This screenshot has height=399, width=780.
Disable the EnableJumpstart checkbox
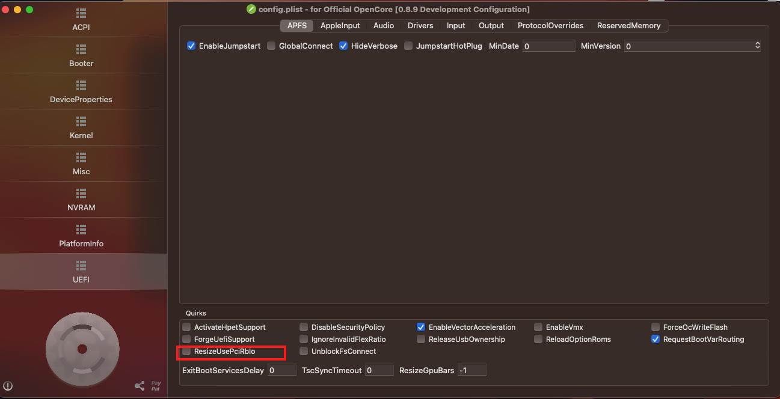tap(191, 46)
